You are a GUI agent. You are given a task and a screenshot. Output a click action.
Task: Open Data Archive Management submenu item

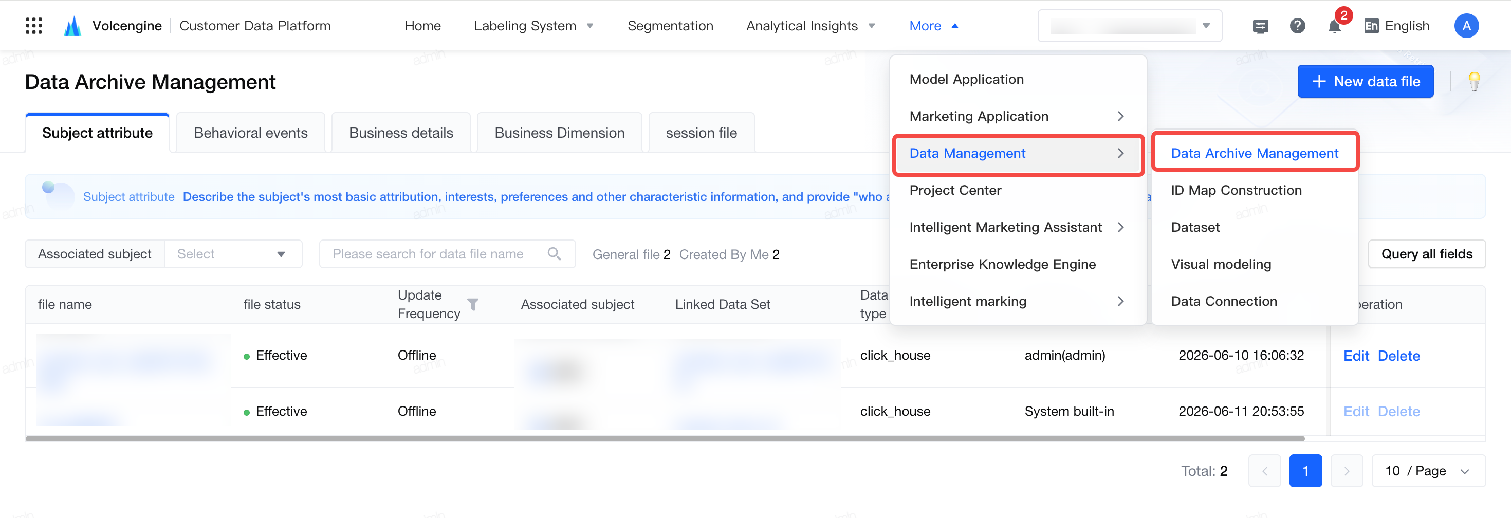pyautogui.click(x=1255, y=153)
